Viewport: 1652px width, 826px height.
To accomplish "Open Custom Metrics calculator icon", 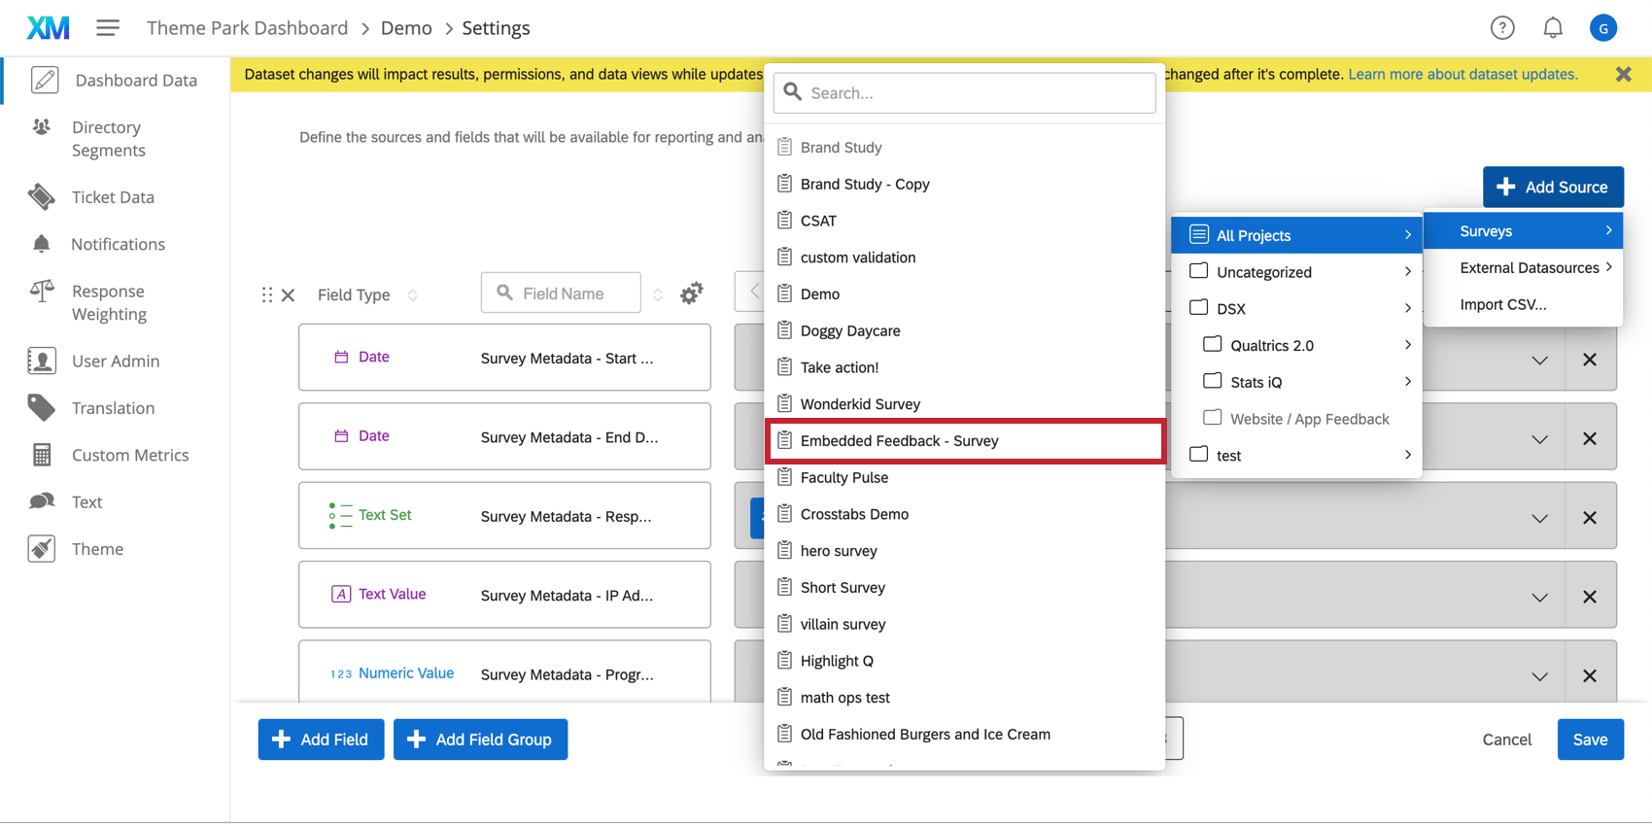I will (x=42, y=455).
